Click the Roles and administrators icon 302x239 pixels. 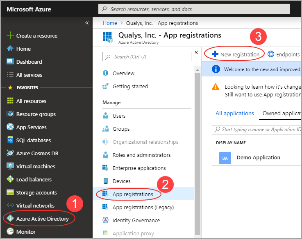(105, 154)
